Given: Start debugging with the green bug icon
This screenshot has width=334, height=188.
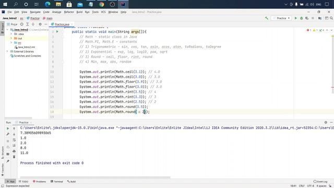Looking at the screenshot, I should [x=302, y=18].
